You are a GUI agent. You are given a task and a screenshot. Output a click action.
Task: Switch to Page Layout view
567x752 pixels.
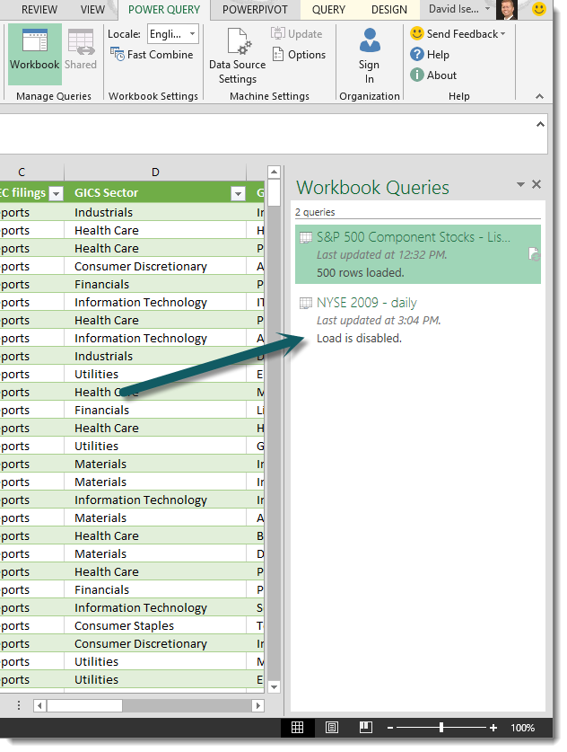[x=332, y=727]
